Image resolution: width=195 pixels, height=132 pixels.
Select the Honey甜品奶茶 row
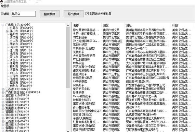click(x=133, y=96)
